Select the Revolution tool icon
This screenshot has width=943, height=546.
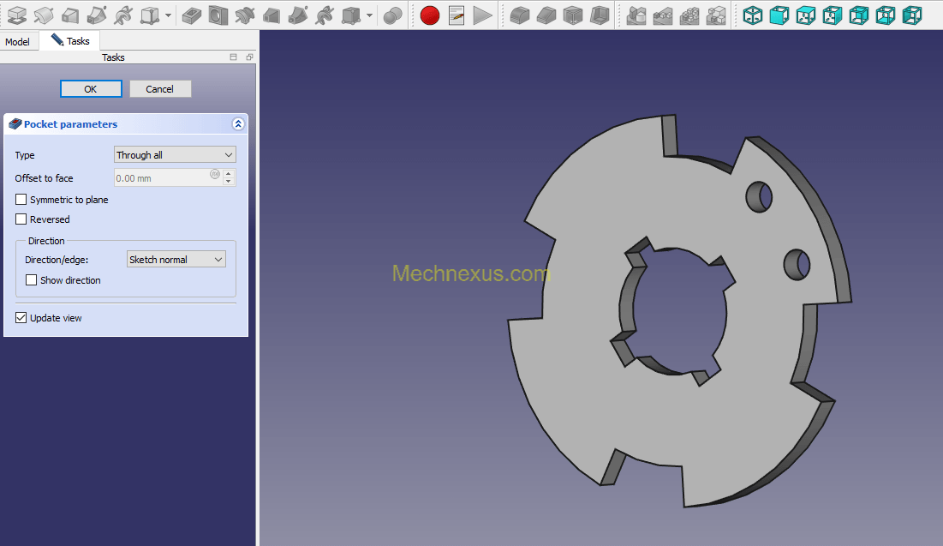tap(44, 15)
